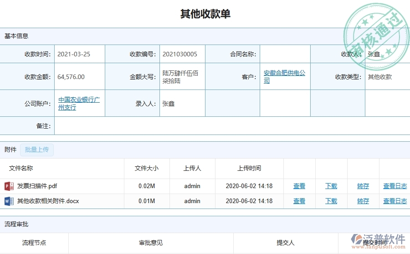Download the 发票扫描件.pdf file

point(331,186)
